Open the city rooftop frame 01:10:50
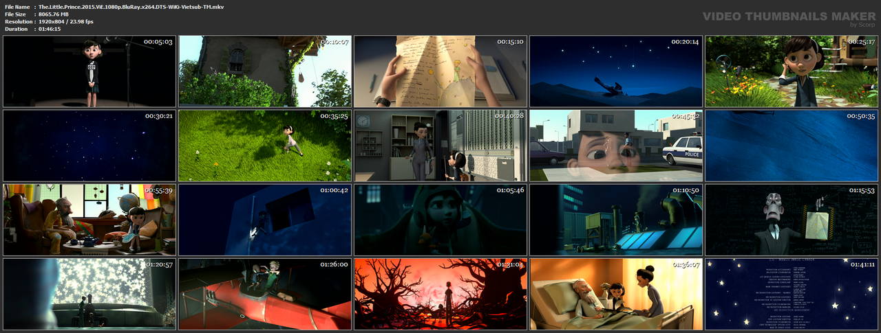This screenshot has width=881, height=333. 616,220
